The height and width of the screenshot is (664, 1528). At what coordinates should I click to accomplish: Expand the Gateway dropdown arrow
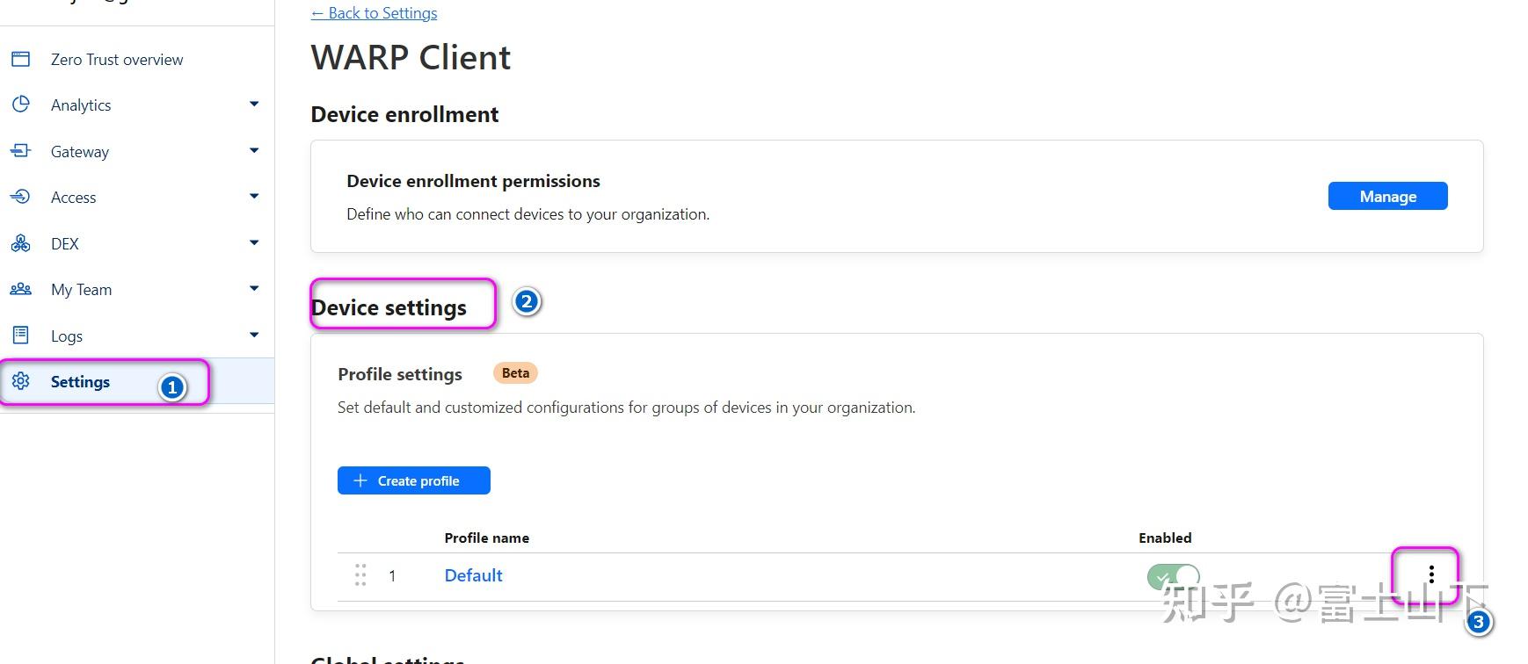(254, 151)
